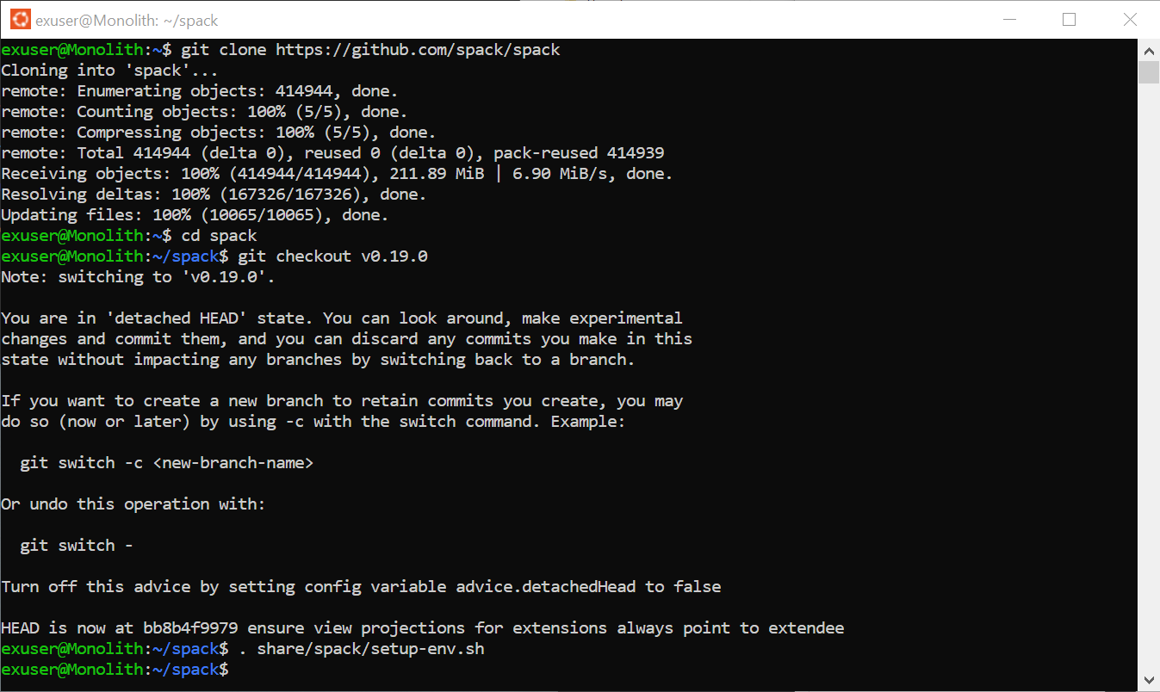
Task: Click the "Note: switching to 'v0.19.0'." line
Action: click(x=138, y=277)
